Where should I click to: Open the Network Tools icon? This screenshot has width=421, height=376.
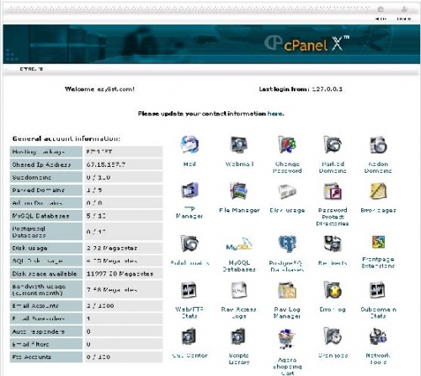pos(378,336)
